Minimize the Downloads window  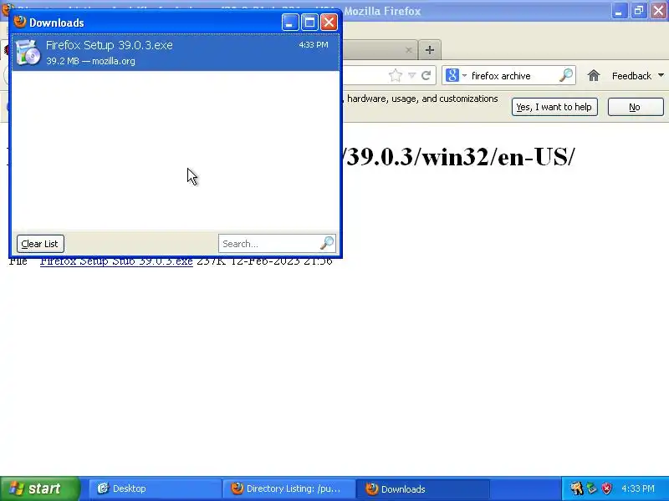pyautogui.click(x=290, y=23)
